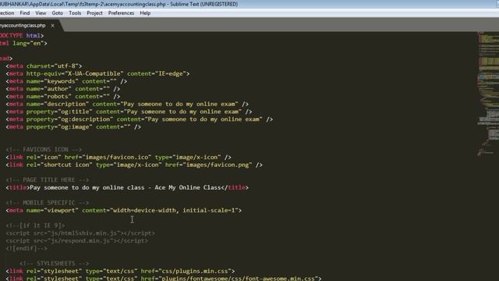Click the DOCTYPE html line

(22, 36)
